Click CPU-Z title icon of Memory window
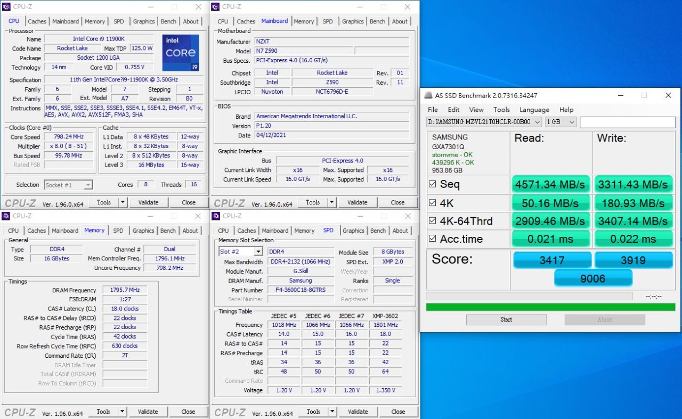Screen dimensions: 682x419 coord(6,216)
